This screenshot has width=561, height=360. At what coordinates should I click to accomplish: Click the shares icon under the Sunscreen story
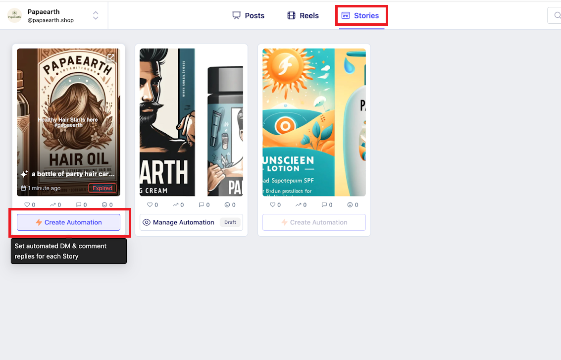tap(298, 205)
